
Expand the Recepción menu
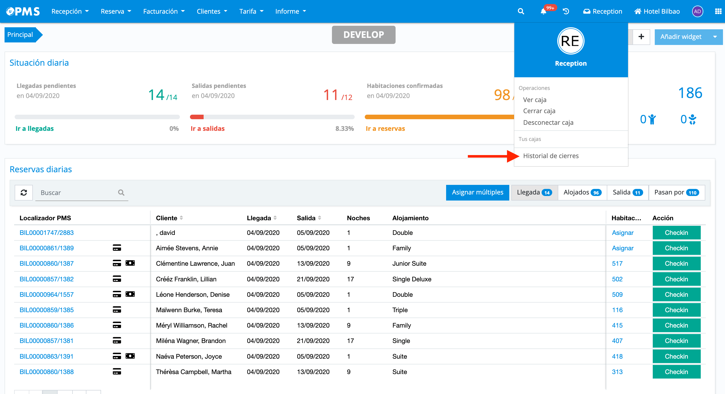click(x=70, y=11)
